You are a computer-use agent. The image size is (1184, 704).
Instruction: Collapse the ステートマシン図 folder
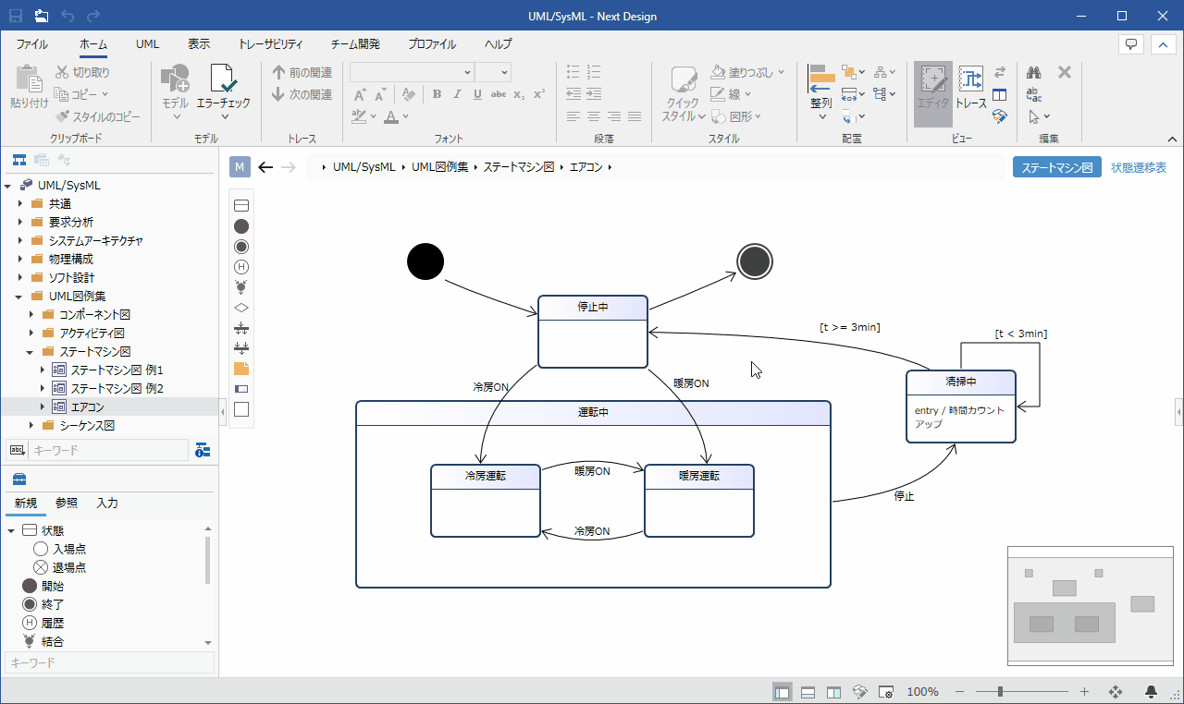point(31,351)
